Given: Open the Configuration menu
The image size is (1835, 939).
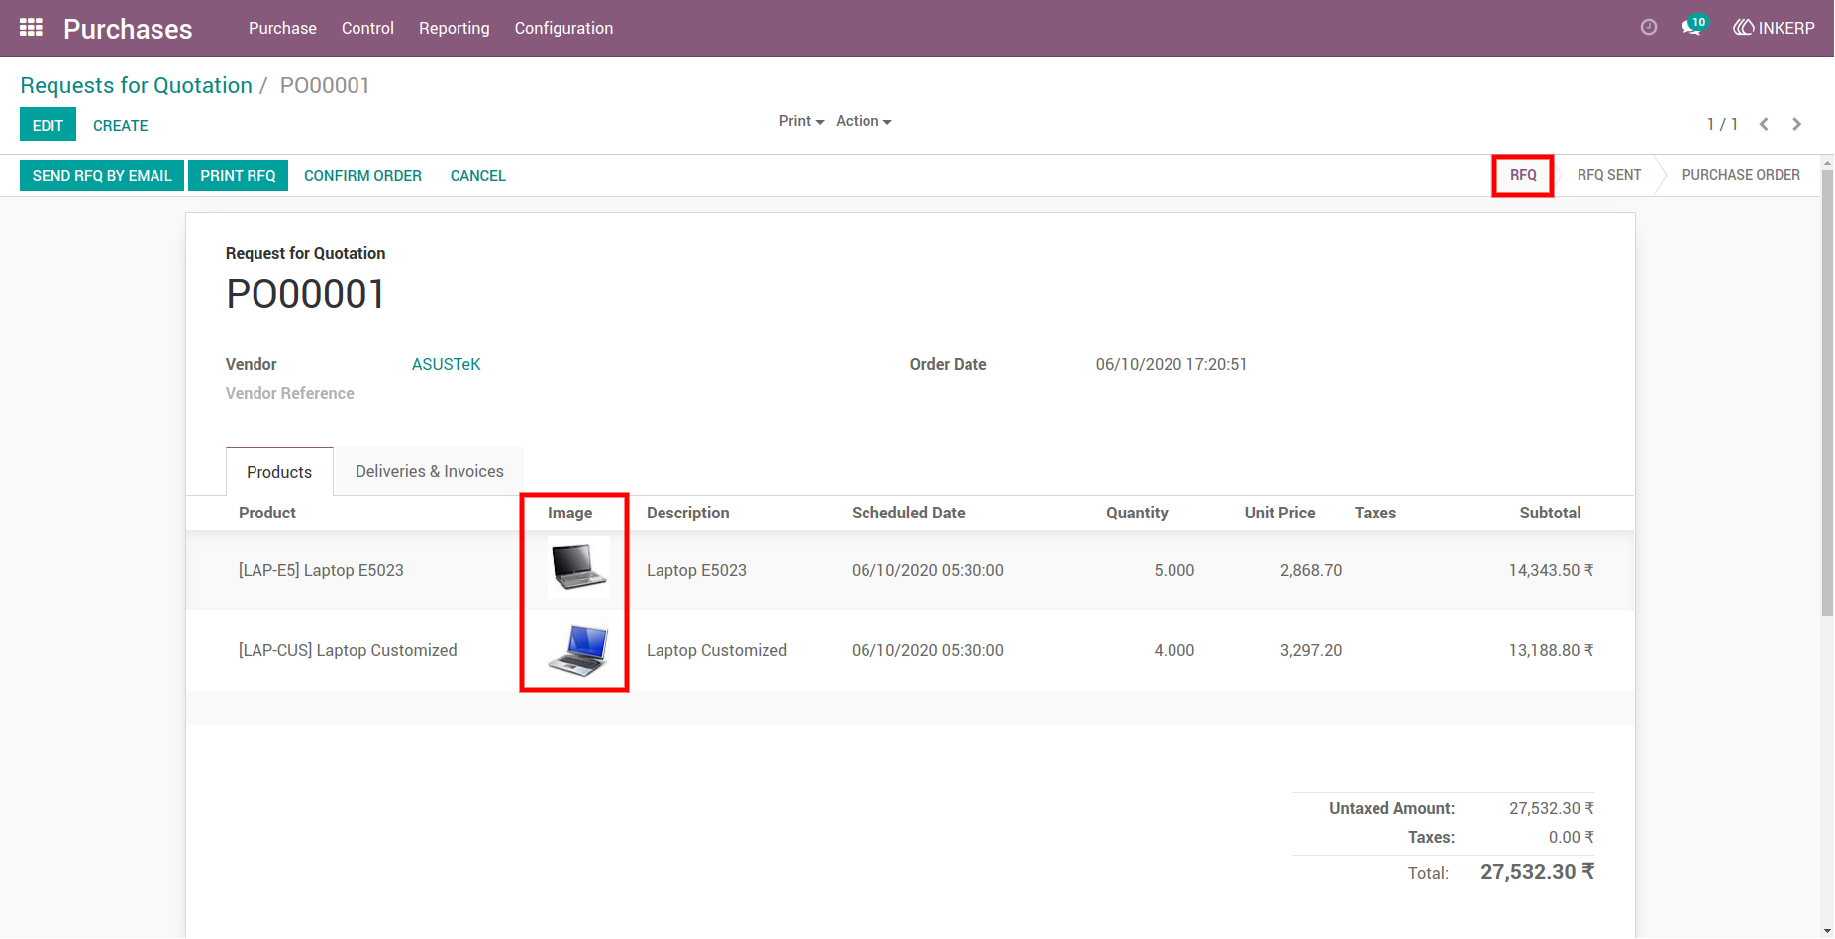Looking at the screenshot, I should 563,28.
